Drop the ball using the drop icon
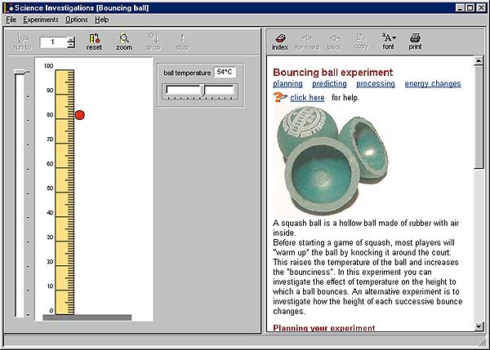This screenshot has width=490, height=350. (154, 42)
